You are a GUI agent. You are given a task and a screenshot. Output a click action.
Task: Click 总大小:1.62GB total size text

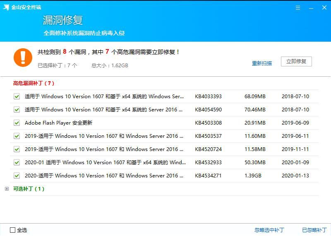coord(110,66)
